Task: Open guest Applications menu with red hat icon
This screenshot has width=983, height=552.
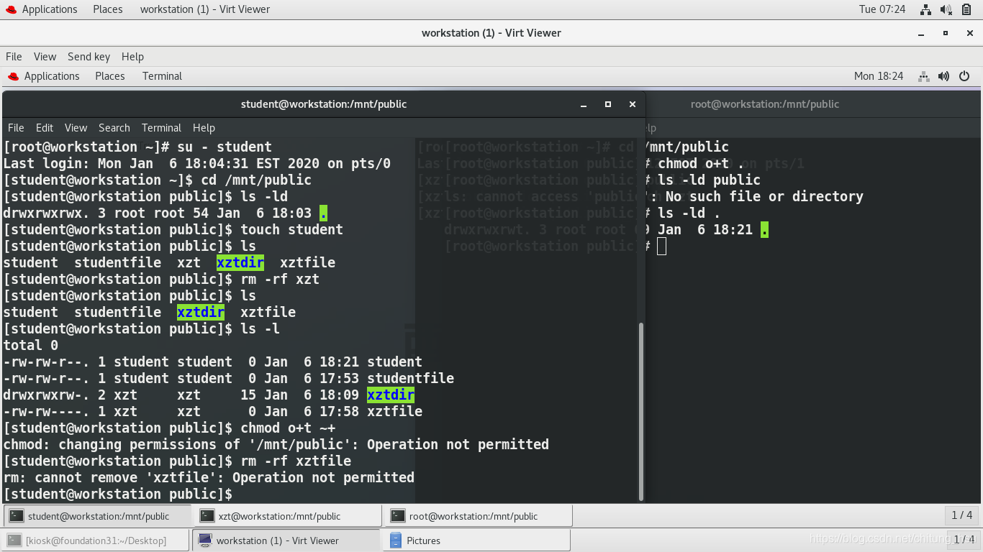Action: point(43,76)
